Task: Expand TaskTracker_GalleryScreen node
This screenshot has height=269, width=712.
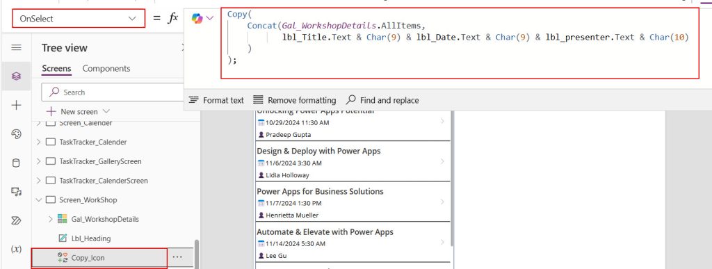Action: click(39, 161)
